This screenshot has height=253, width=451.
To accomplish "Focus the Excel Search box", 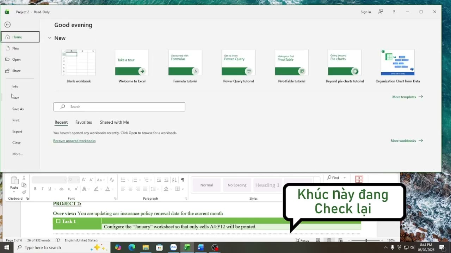I will tap(119, 107).
